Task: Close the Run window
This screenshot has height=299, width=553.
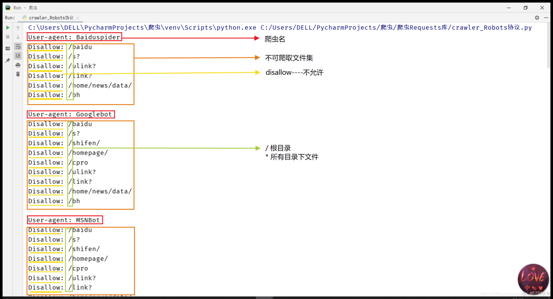Action: point(542,7)
